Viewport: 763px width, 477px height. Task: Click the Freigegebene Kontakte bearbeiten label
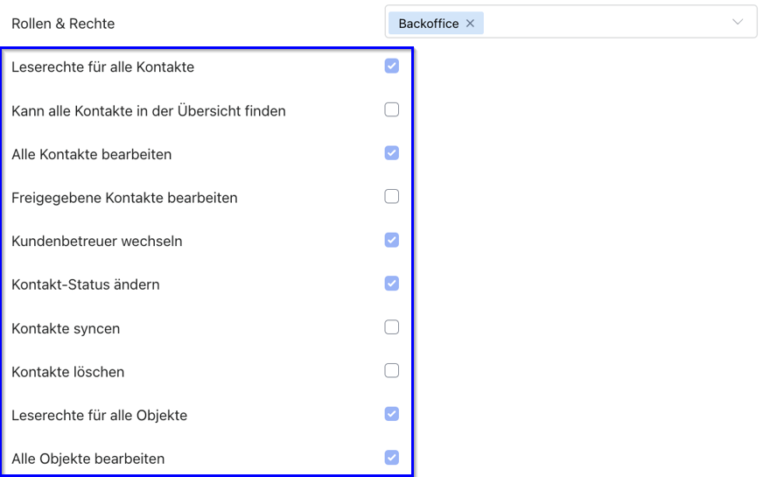pos(124,198)
